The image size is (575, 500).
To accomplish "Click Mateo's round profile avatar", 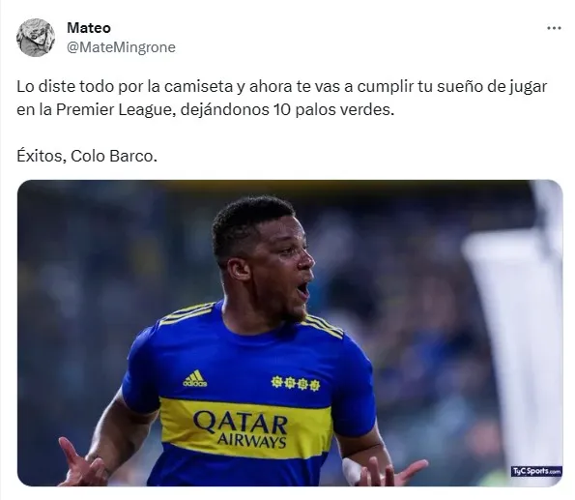I will (x=36, y=38).
